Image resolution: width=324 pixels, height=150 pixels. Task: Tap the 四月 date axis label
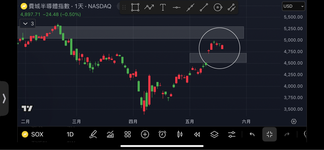click(133, 122)
